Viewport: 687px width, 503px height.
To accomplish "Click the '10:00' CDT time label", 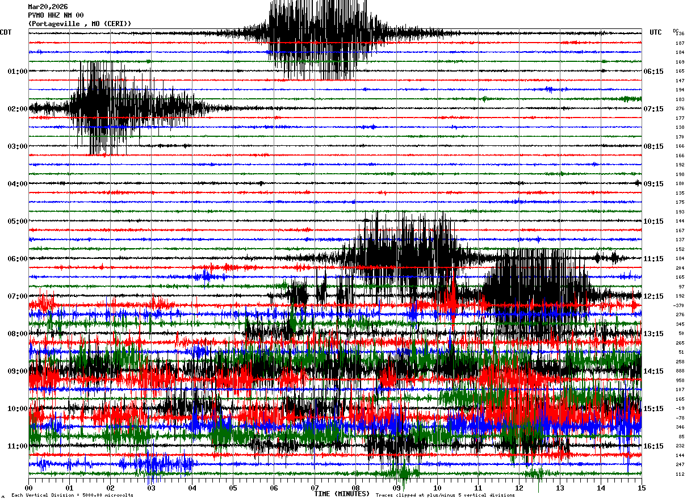I will point(18,409).
